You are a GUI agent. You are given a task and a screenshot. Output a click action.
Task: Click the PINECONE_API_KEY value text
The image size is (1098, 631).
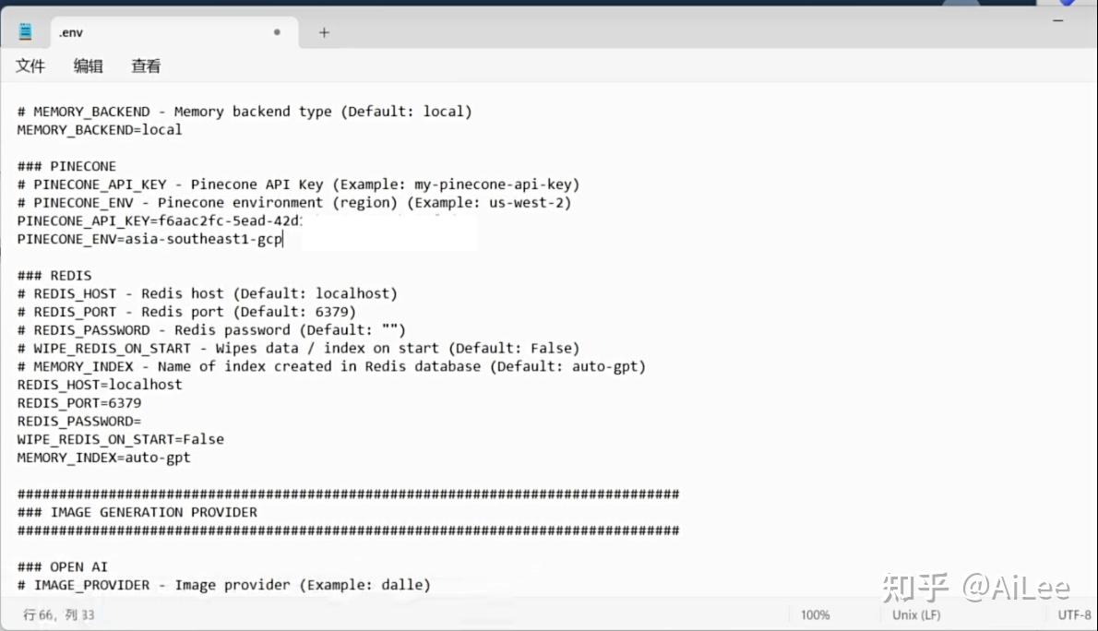click(x=230, y=220)
